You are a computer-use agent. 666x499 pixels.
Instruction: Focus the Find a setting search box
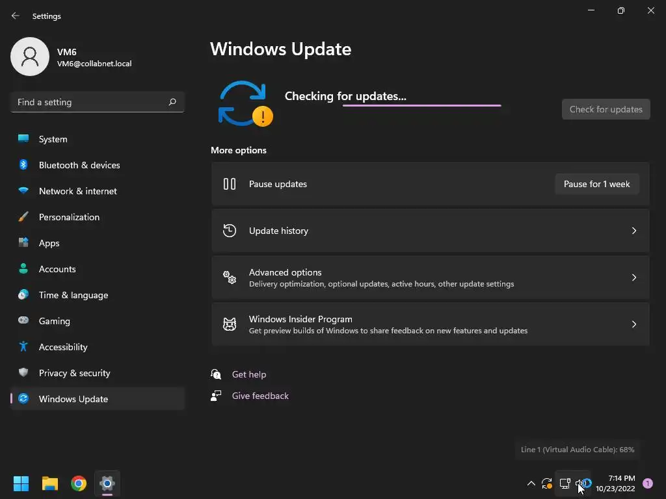pos(98,102)
